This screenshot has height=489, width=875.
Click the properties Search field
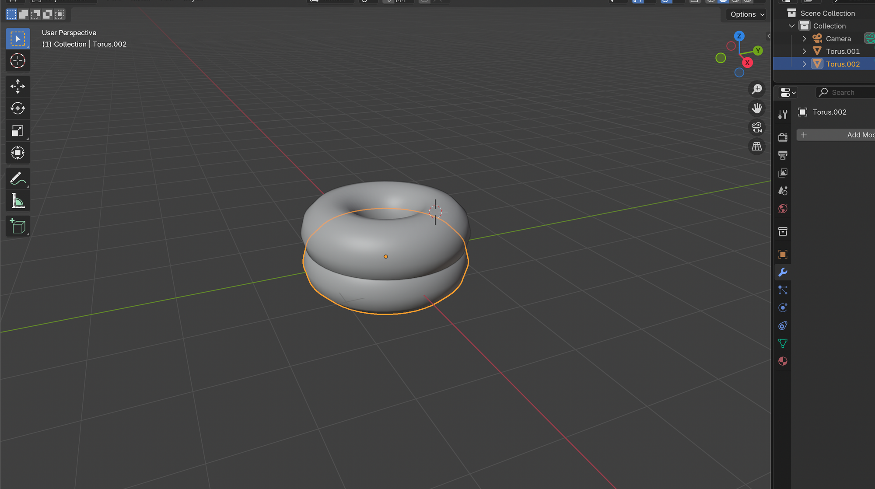(845, 93)
